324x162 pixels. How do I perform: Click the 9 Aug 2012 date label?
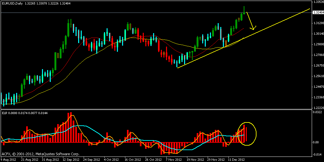tap(9, 159)
